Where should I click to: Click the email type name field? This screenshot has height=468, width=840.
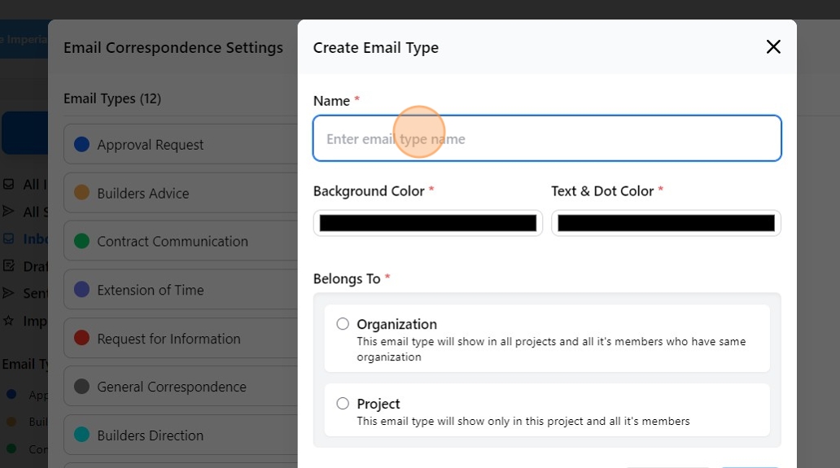point(547,138)
